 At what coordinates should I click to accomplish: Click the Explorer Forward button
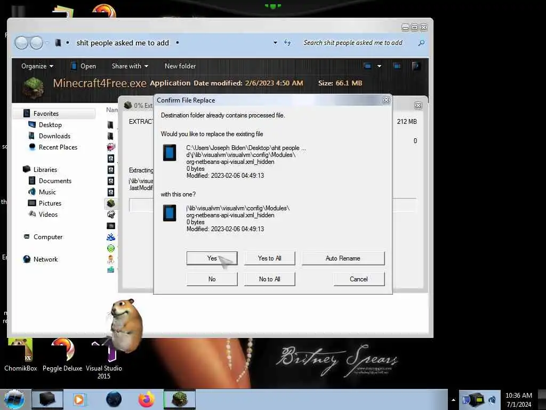[x=36, y=43]
